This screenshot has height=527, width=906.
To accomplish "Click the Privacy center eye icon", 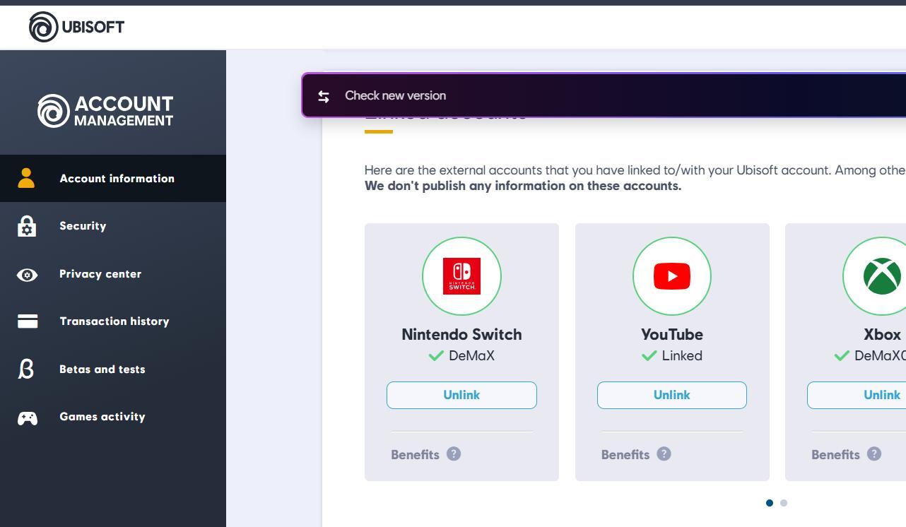I will pyautogui.click(x=27, y=275).
